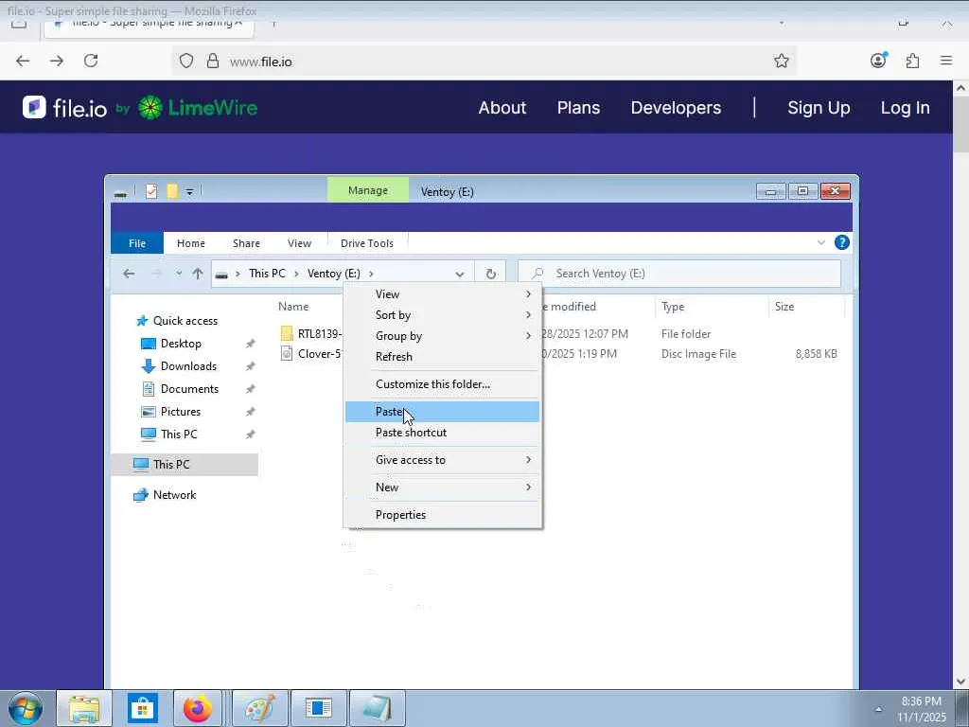Click Explorer up-one-level arrow
The width and height of the screenshot is (969, 727).
pos(198,274)
